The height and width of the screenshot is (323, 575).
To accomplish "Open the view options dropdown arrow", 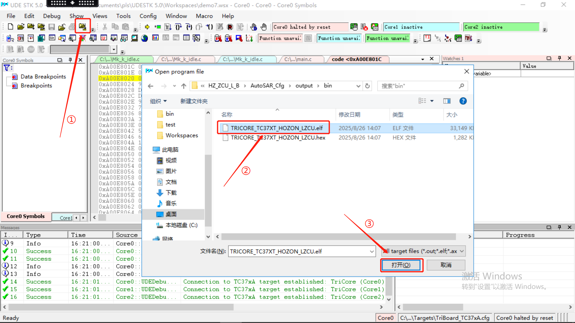I will coord(432,101).
